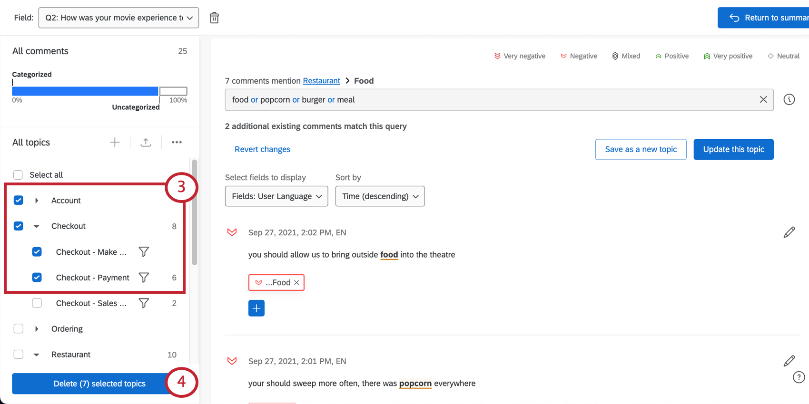Viewport: 809px width, 404px height.
Task: Open the Sort by Time dropdown
Action: (x=380, y=196)
